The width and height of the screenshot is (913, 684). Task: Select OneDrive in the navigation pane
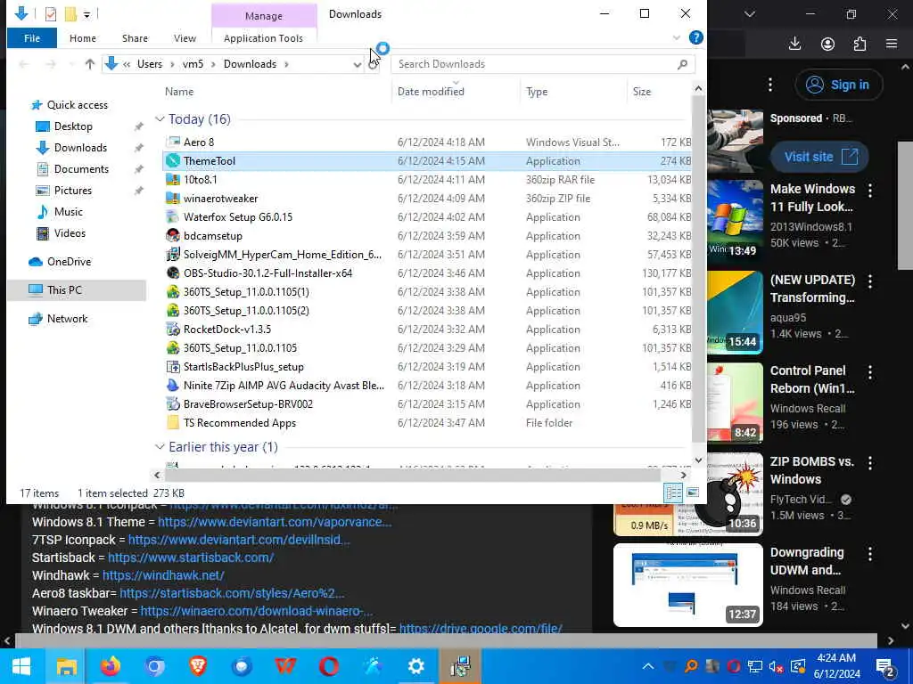pos(69,262)
